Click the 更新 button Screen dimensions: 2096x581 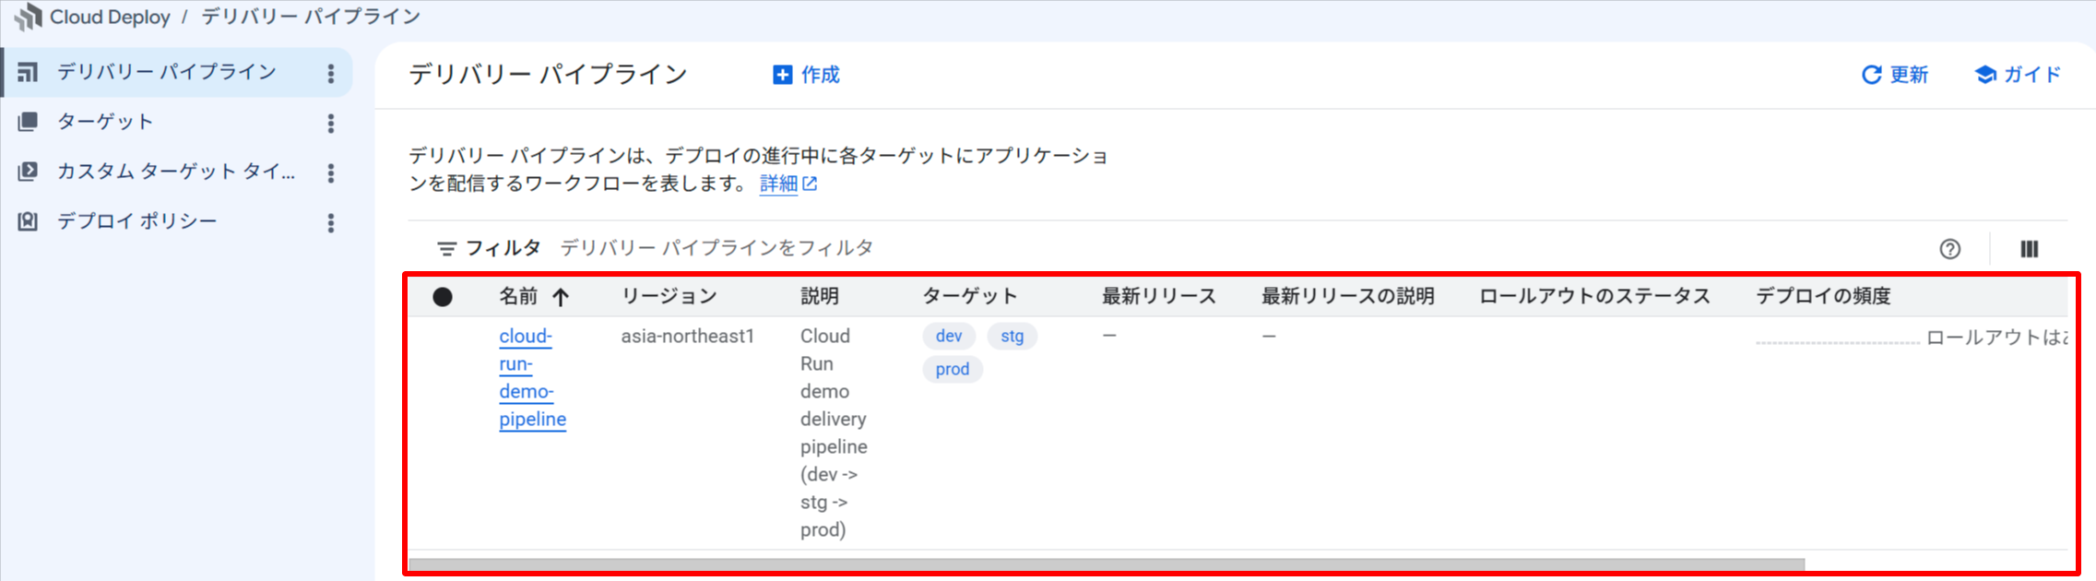coord(1895,75)
